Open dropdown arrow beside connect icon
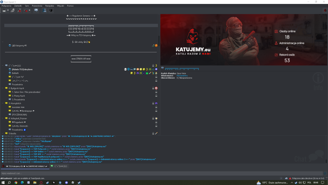328x185 pixels. click(8, 10)
